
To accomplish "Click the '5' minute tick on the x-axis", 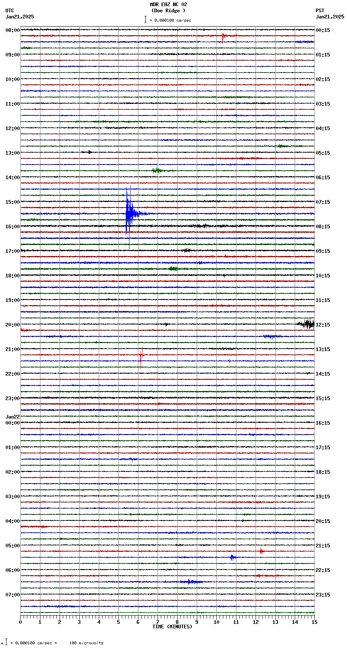I will coord(118,622).
